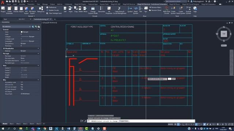Switch to the Model layout tab

[x=5, y=124]
